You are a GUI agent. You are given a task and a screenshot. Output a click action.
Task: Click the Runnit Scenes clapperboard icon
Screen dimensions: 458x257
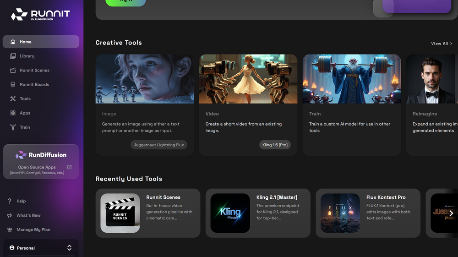coord(13,70)
